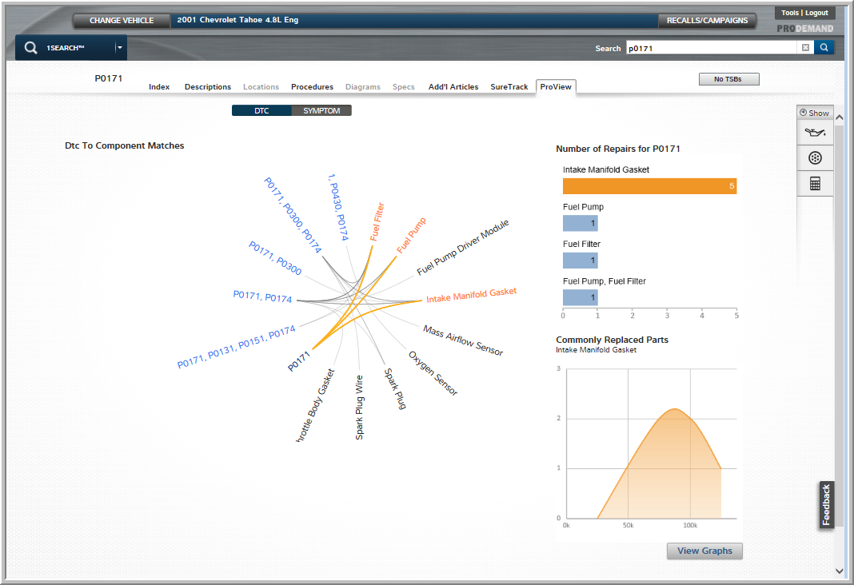Open the Procedures tab

312,86
